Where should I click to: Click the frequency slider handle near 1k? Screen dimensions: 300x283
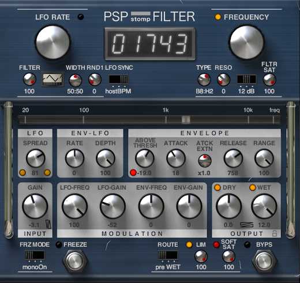pos(186,119)
